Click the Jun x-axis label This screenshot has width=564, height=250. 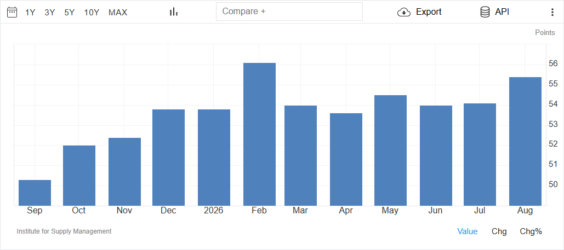[x=436, y=211]
